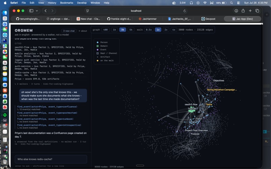Go forward with Safari forward arrow
This screenshot has height=169, width=271.
pyautogui.click(x=52, y=11)
